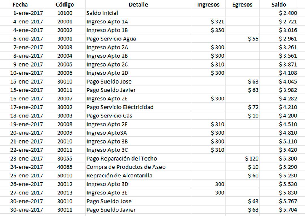Screen dimensions: 305x216
Task: Click the date cell 1-ene-2017
Action: point(28,13)
